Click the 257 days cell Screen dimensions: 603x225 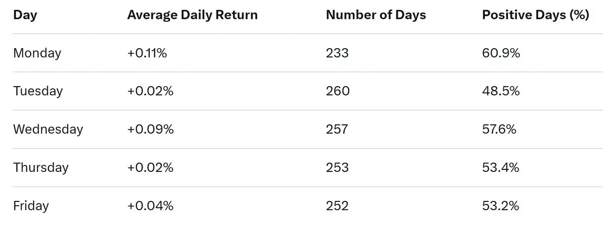337,129
